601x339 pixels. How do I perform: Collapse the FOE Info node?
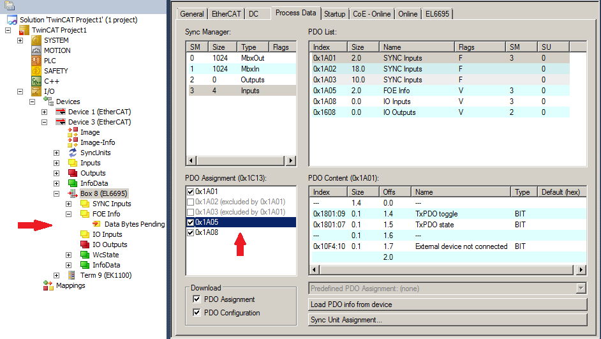pos(69,214)
